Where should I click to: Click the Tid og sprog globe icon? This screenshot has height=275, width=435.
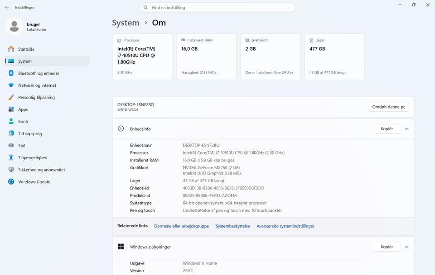click(x=11, y=133)
